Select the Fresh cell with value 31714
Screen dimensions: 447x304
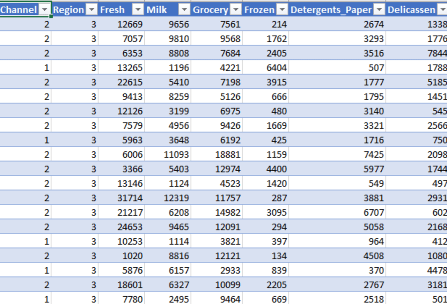click(x=121, y=198)
